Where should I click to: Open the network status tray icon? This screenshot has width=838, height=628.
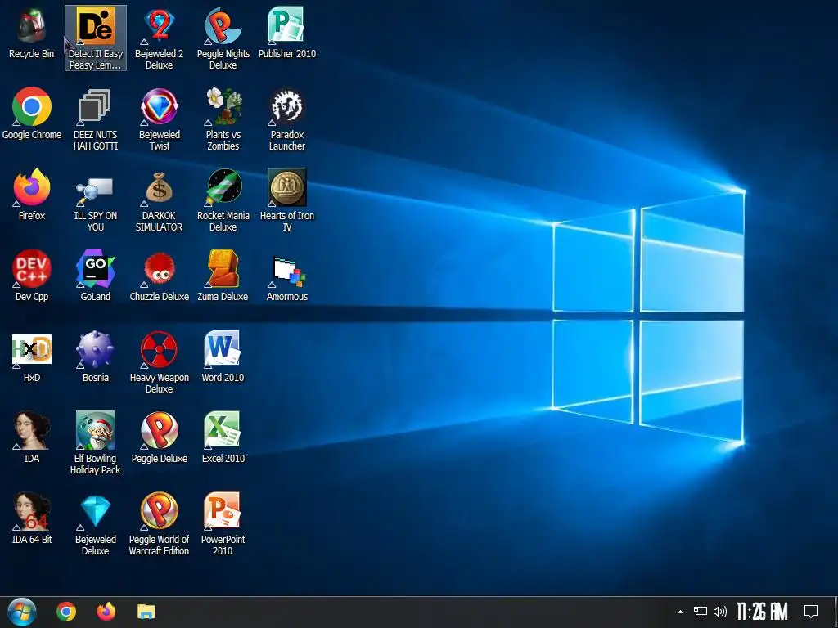point(701,612)
